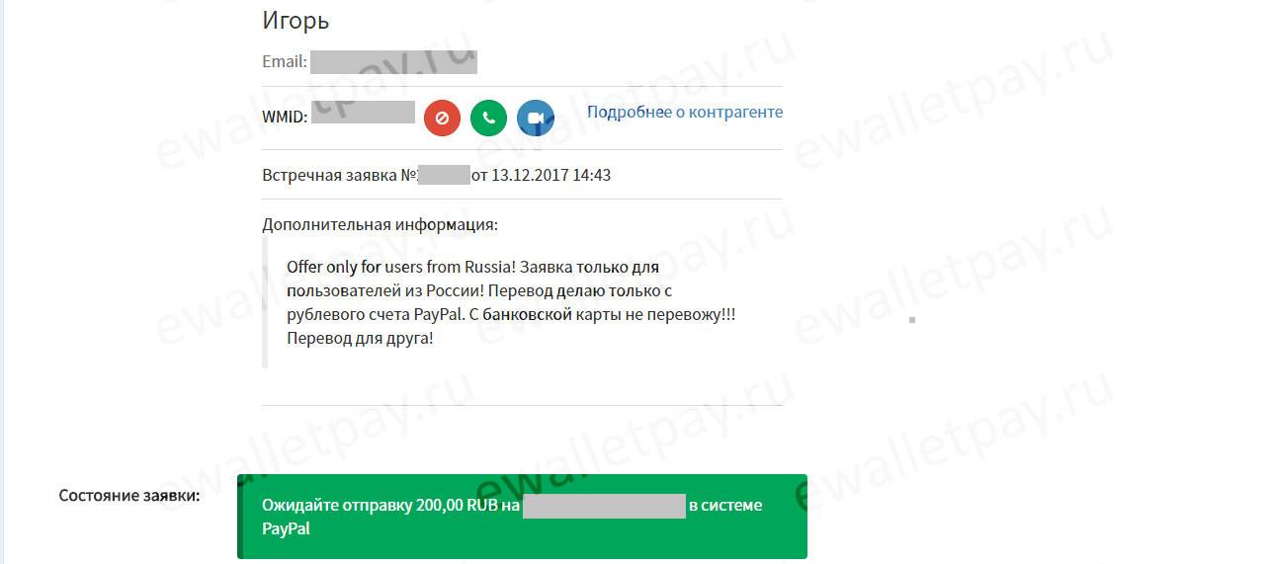Image resolution: width=1270 pixels, height=564 pixels.
Task: Select the hidden WMID number
Action: pyautogui.click(x=364, y=112)
